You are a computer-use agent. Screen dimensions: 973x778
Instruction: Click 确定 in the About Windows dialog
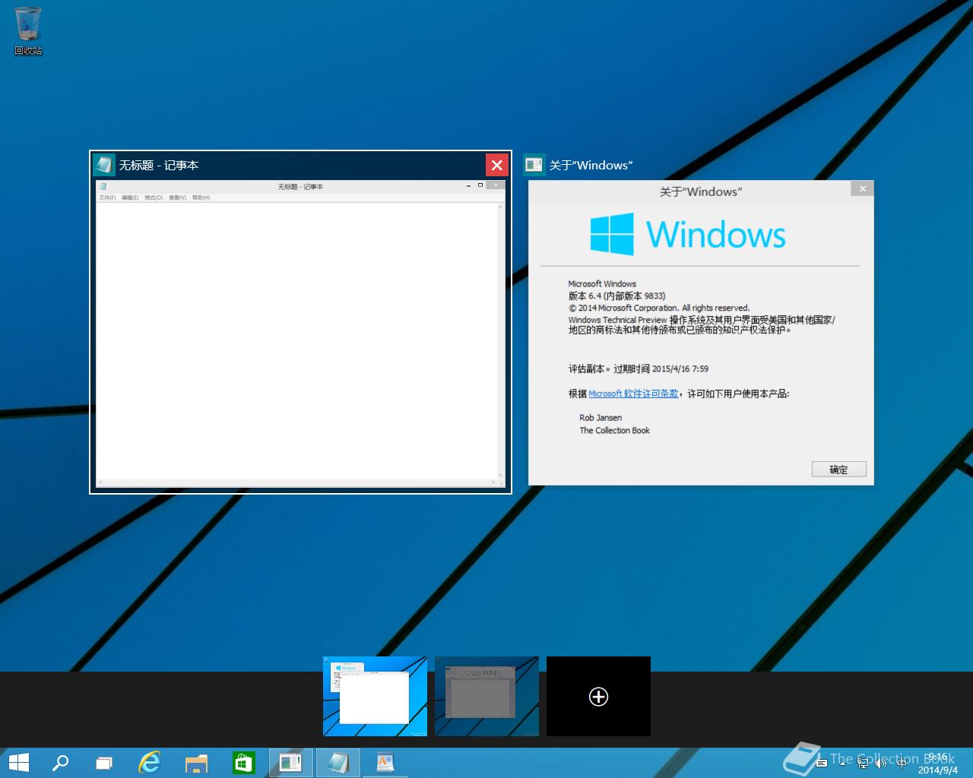click(838, 470)
